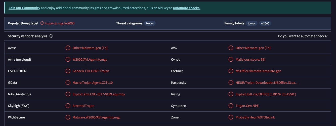This screenshot has width=336, height=126.
Task: Click Do you want to automate checks?
Action: coord(303,36)
